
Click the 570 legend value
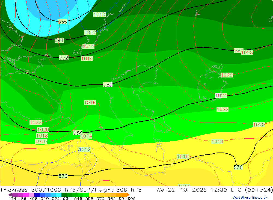click(100, 198)
